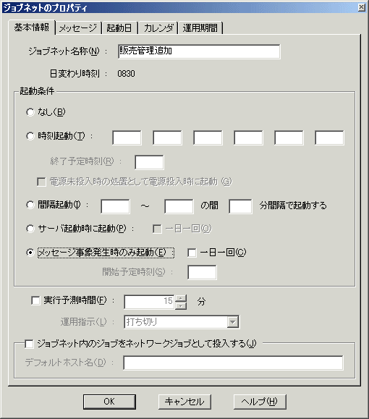369x419 pixels.
Task: Click the first 時刻起動 time input box
Action: click(127, 137)
